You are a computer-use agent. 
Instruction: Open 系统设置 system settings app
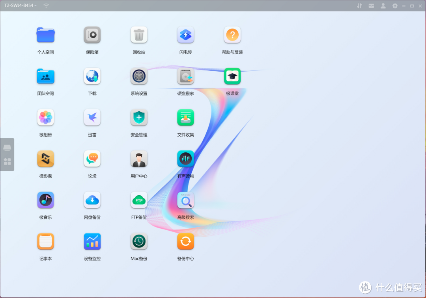coord(139,76)
